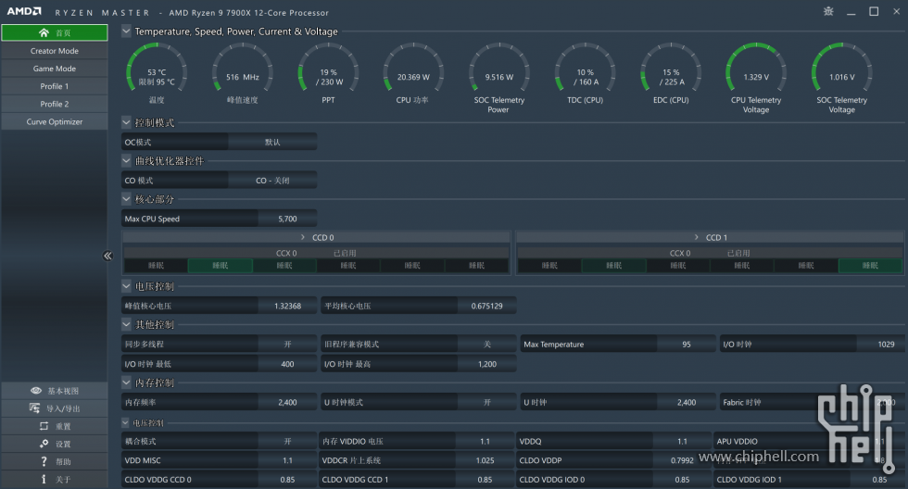The height and width of the screenshot is (489, 908).
Task: Collapse the sidebar with double-arrow icon
Action: (107, 256)
